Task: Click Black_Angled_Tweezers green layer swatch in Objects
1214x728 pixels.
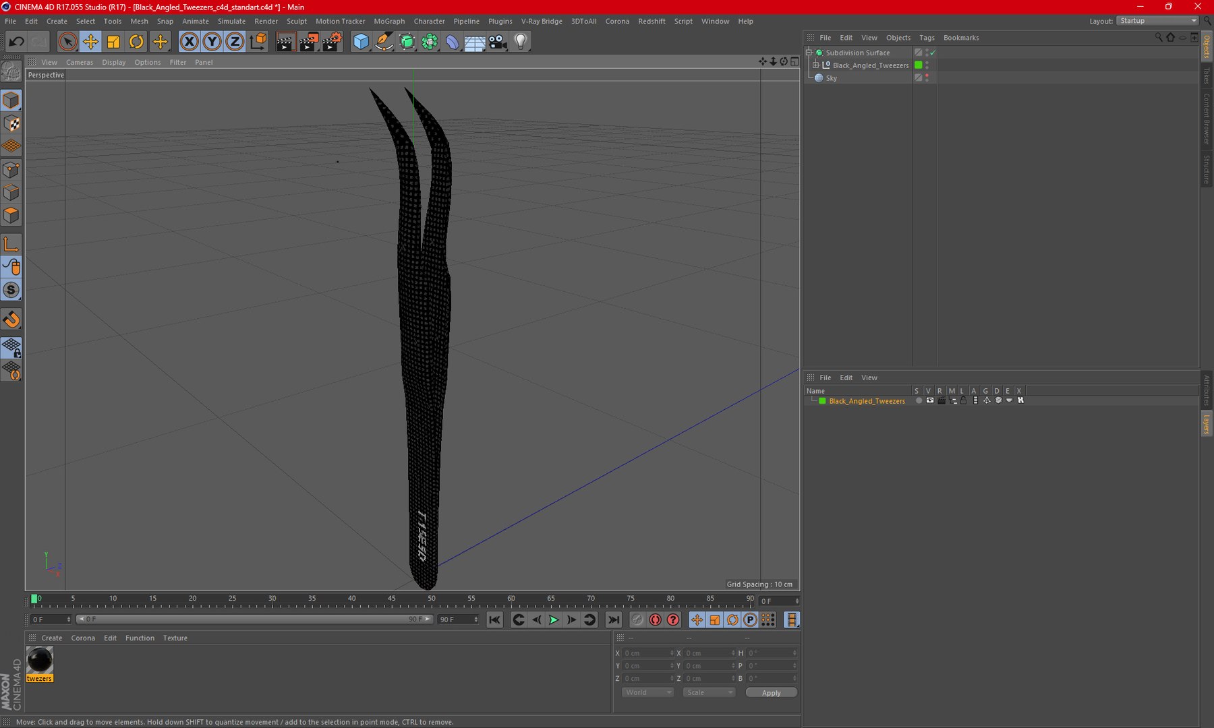Action: [918, 65]
